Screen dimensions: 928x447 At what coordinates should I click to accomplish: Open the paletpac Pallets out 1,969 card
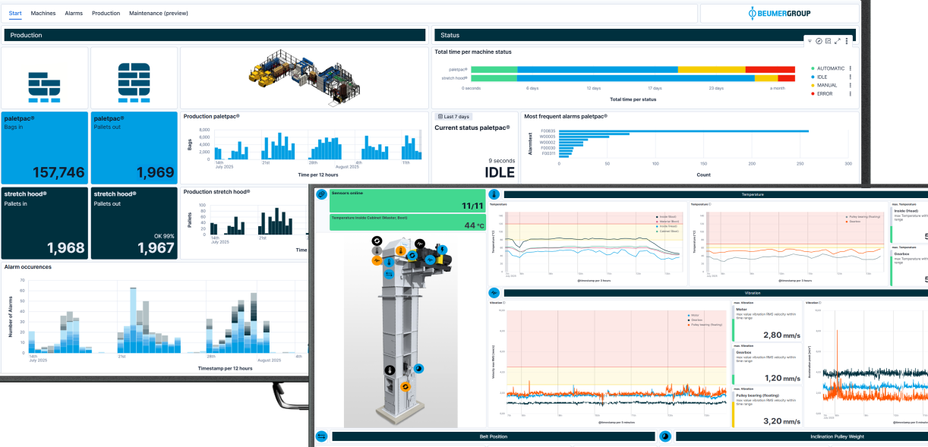click(134, 148)
